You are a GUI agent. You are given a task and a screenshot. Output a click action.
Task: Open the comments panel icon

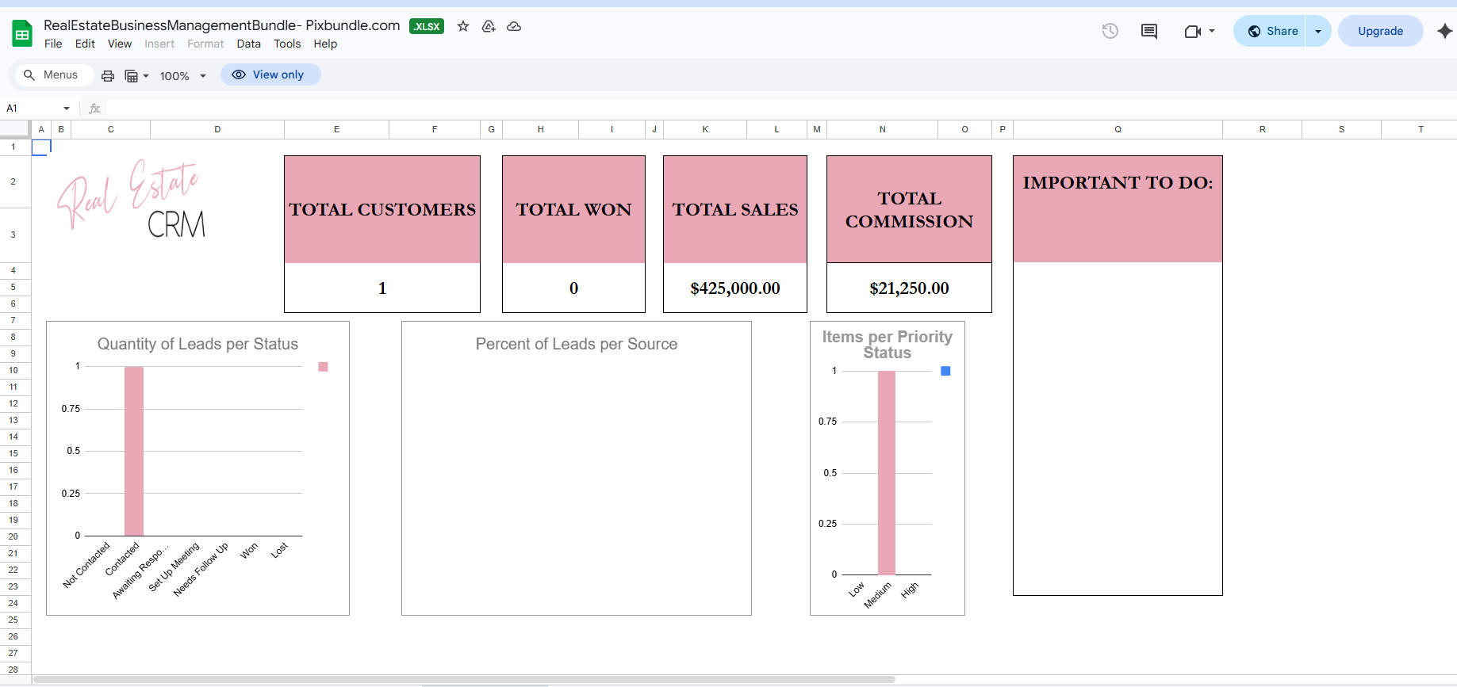tap(1149, 31)
